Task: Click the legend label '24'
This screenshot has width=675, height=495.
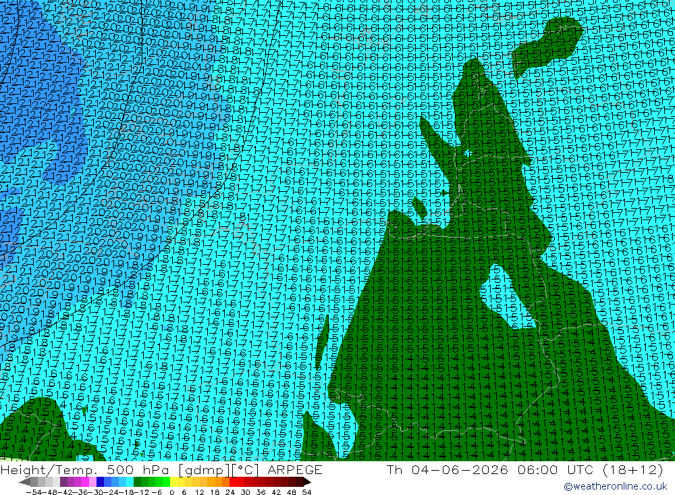Action: click(230, 492)
